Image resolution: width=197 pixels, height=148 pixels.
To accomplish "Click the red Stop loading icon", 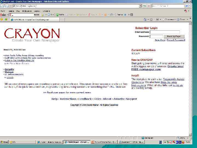I will coord(149,6).
